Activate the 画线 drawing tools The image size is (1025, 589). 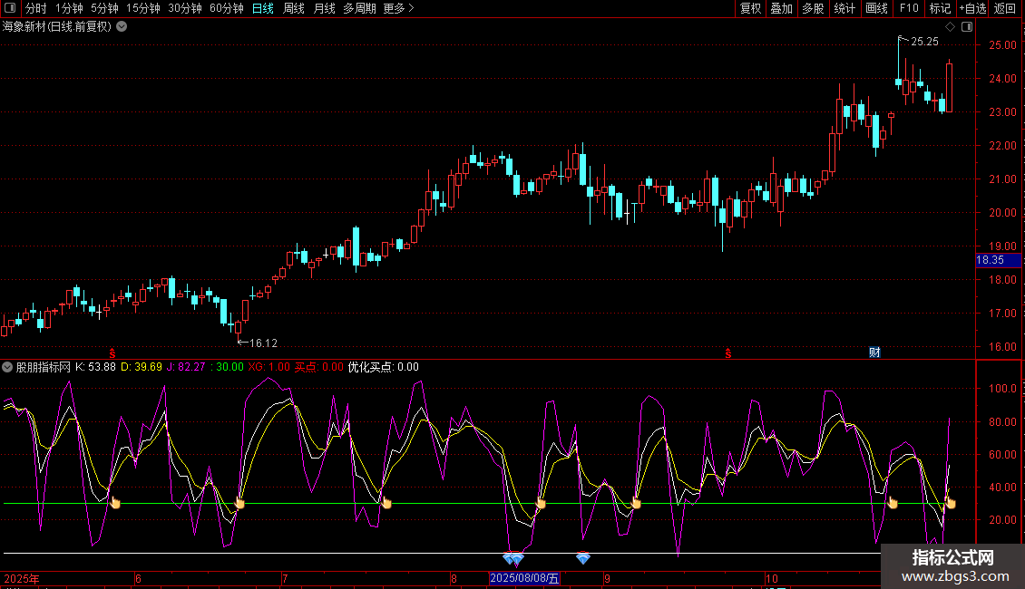point(876,8)
